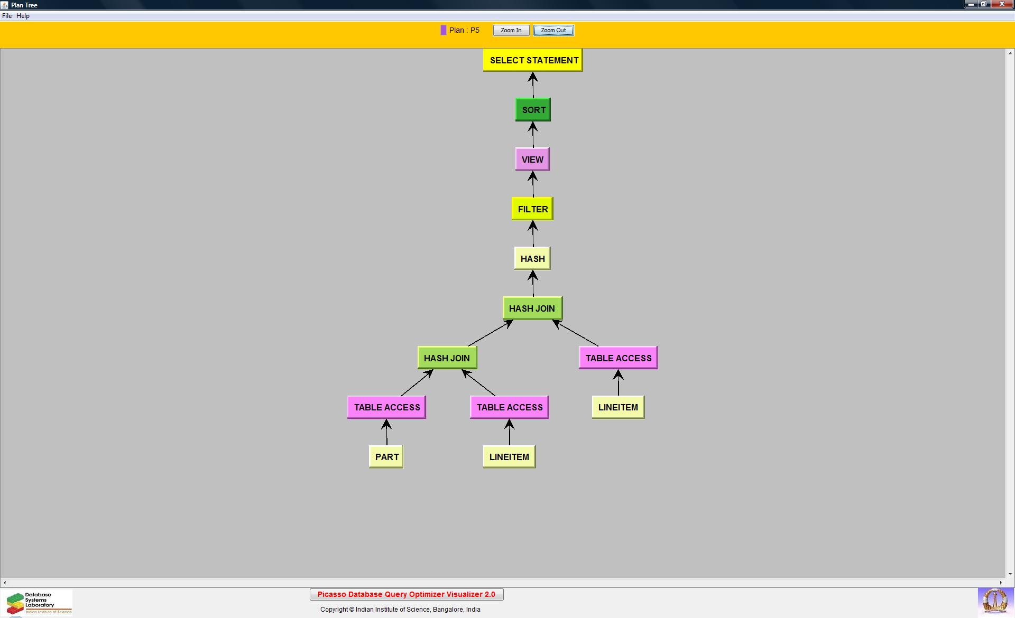This screenshot has height=618, width=1015.
Task: Click the VIEW operator node
Action: coord(532,160)
